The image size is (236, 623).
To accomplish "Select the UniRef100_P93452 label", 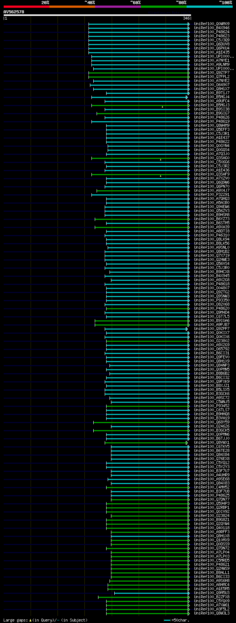I will coord(212,406).
